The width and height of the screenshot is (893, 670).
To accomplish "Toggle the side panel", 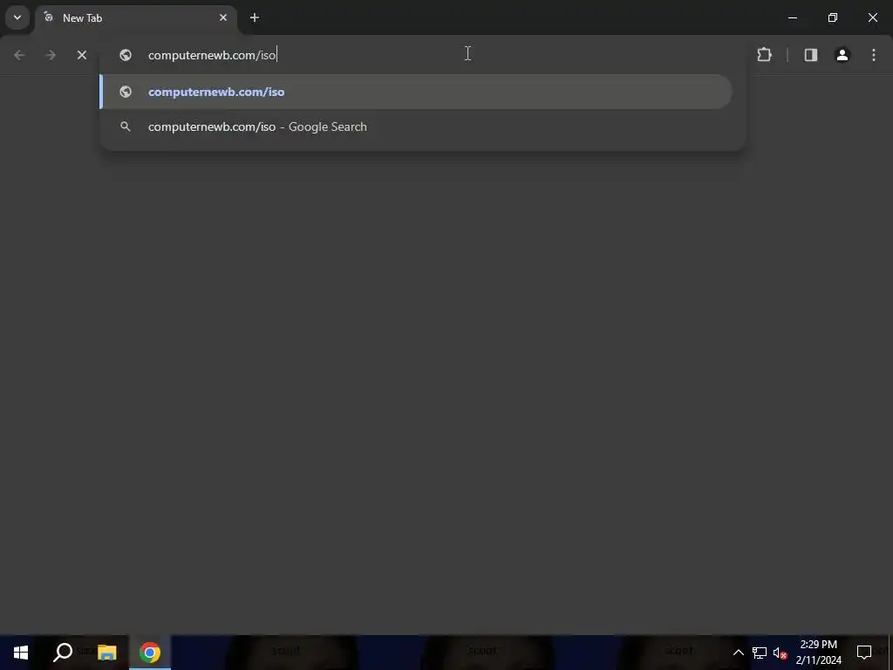I will pos(811,55).
